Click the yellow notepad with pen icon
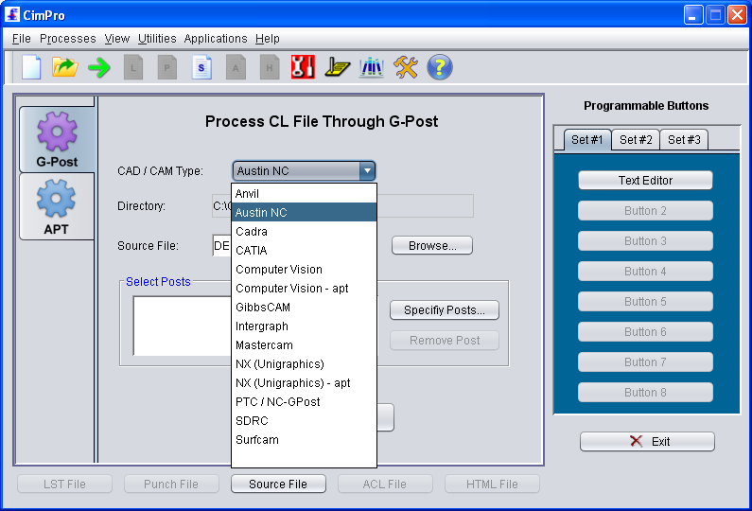This screenshot has width=752, height=511. [337, 67]
